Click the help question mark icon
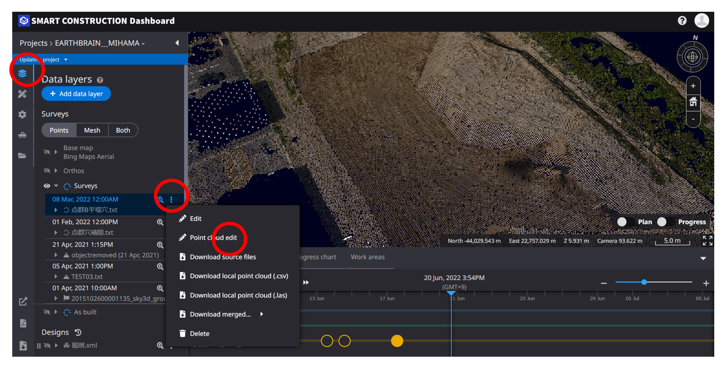Image resolution: width=726 pixels, height=365 pixels. click(x=682, y=21)
